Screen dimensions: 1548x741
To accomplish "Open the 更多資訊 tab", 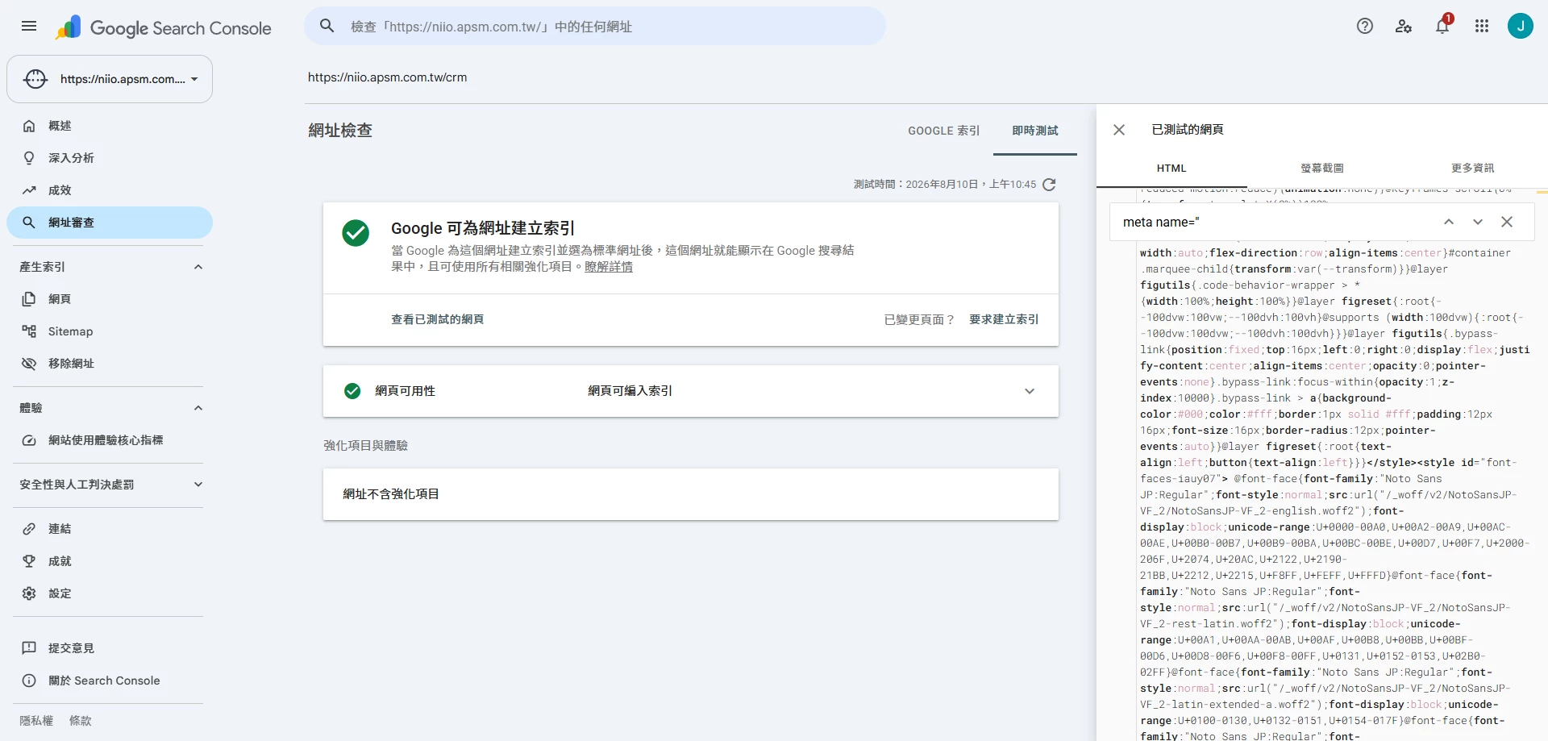I will (1473, 169).
